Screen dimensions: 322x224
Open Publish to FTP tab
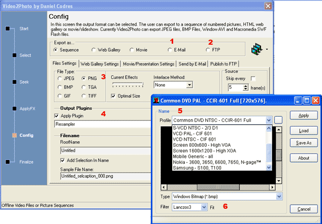[223, 64]
